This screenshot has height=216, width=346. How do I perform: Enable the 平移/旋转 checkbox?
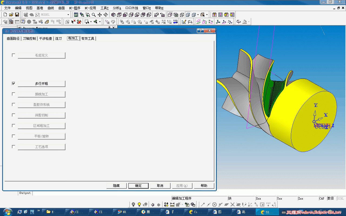click(14, 136)
